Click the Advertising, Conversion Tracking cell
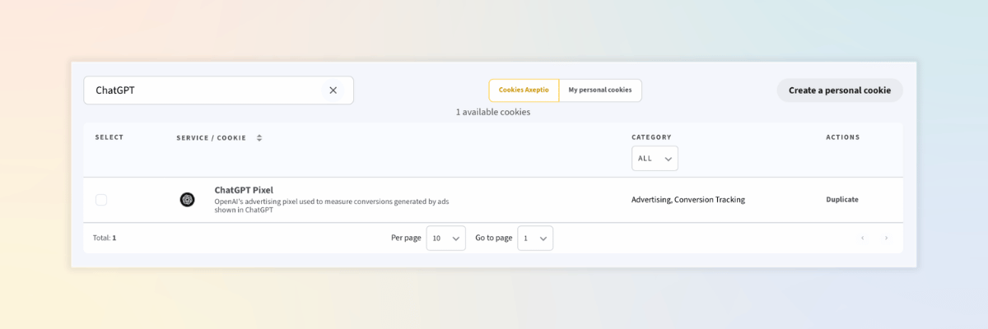The width and height of the screenshot is (988, 329). [688, 200]
